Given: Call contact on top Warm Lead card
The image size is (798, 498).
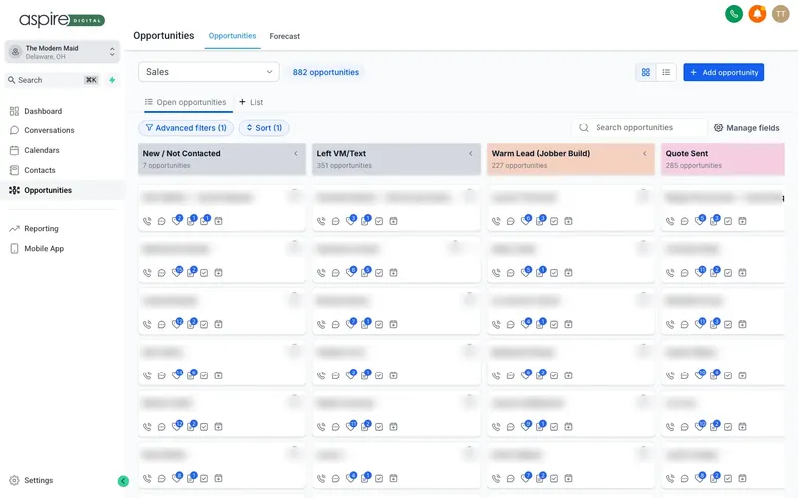Looking at the screenshot, I should coord(496,221).
